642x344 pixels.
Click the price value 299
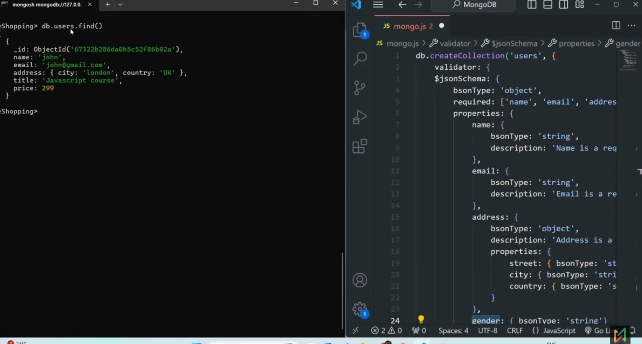pyautogui.click(x=48, y=88)
